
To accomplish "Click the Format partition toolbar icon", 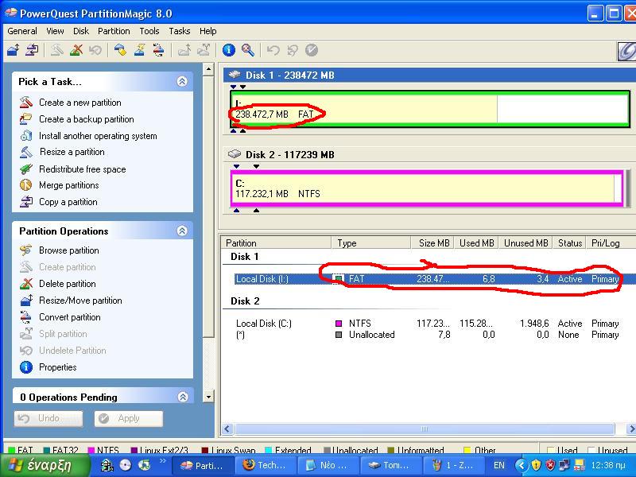I will [140, 50].
